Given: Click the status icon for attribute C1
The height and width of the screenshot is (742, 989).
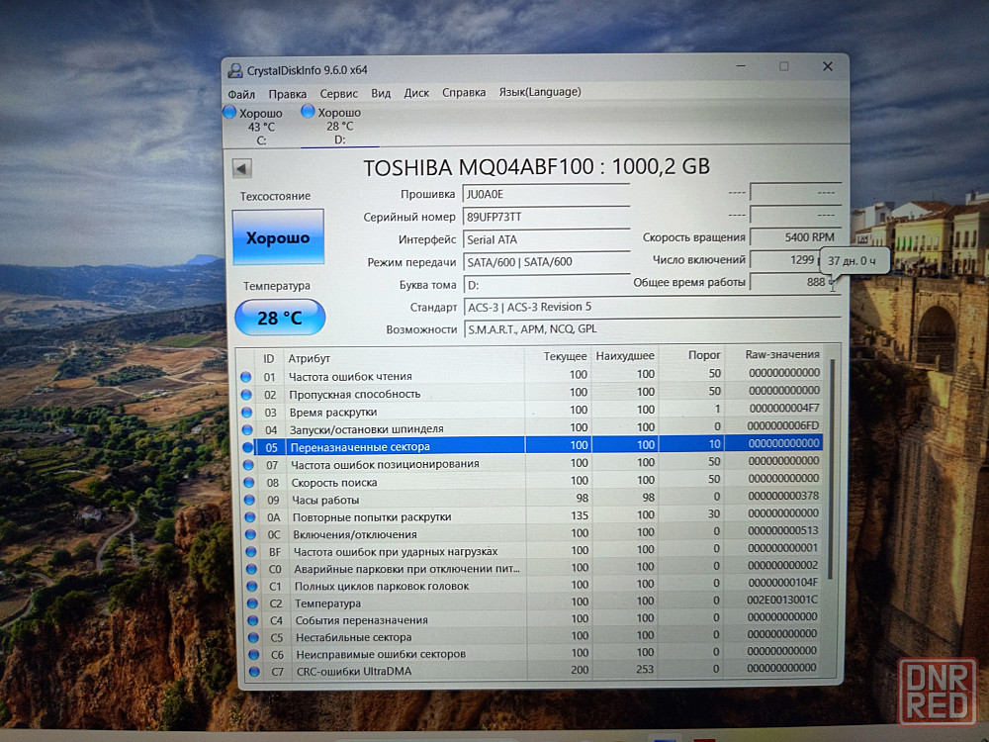Looking at the screenshot, I should [x=252, y=586].
